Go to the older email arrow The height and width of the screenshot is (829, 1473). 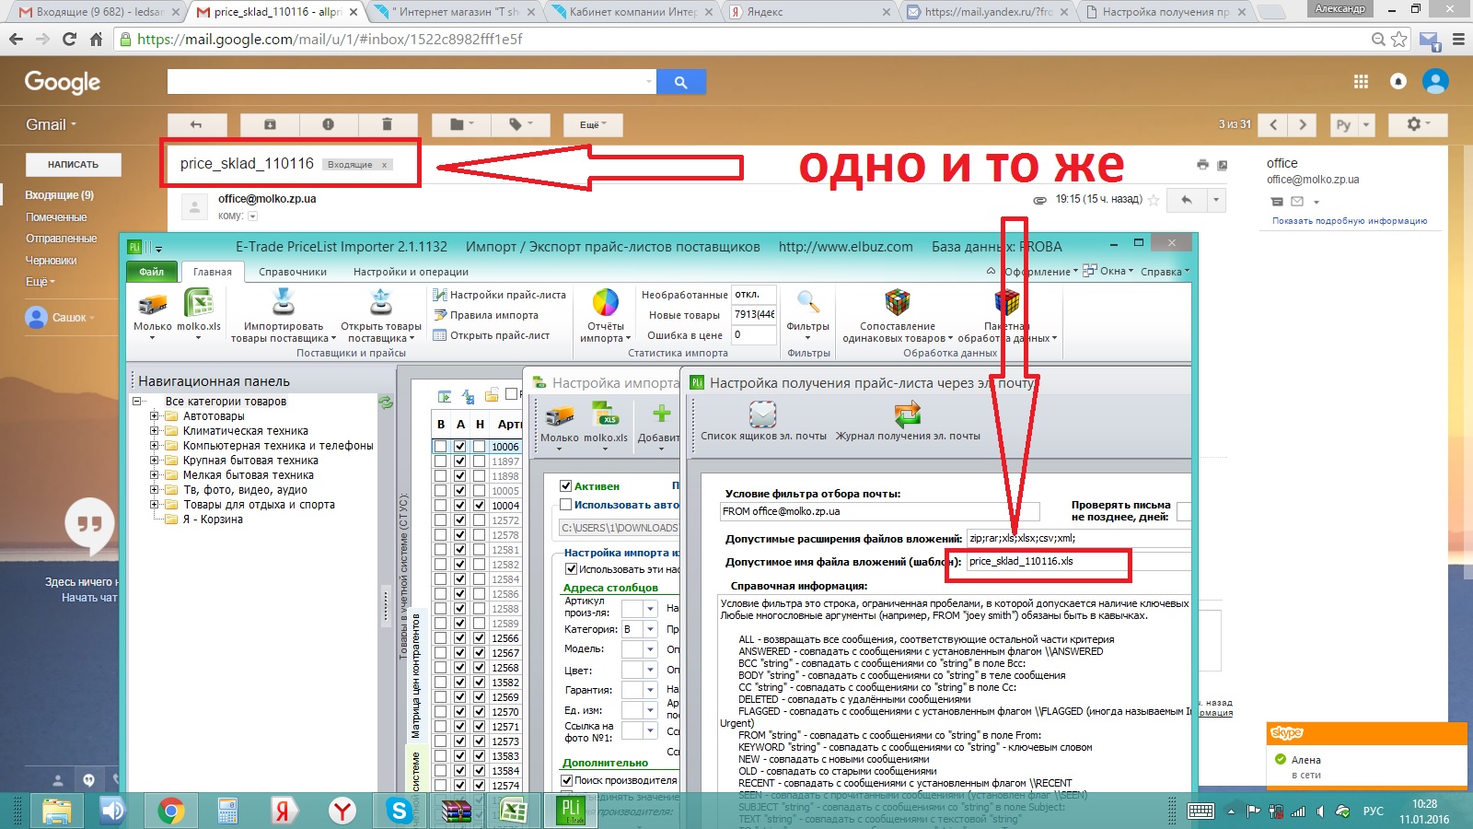click(1302, 124)
